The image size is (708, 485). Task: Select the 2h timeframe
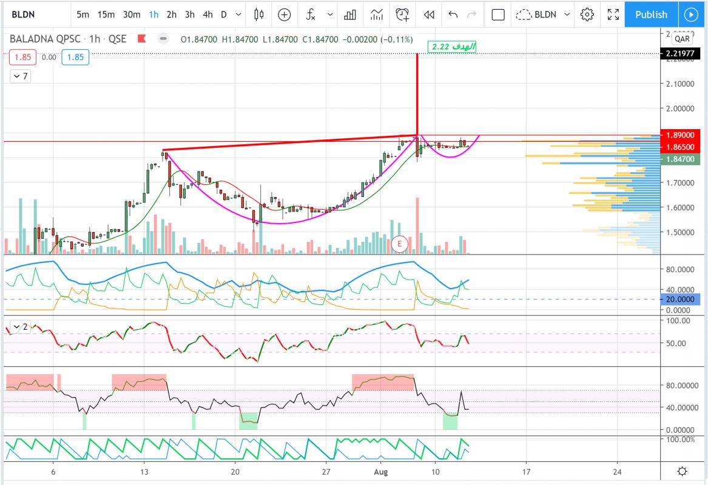pyautogui.click(x=172, y=15)
